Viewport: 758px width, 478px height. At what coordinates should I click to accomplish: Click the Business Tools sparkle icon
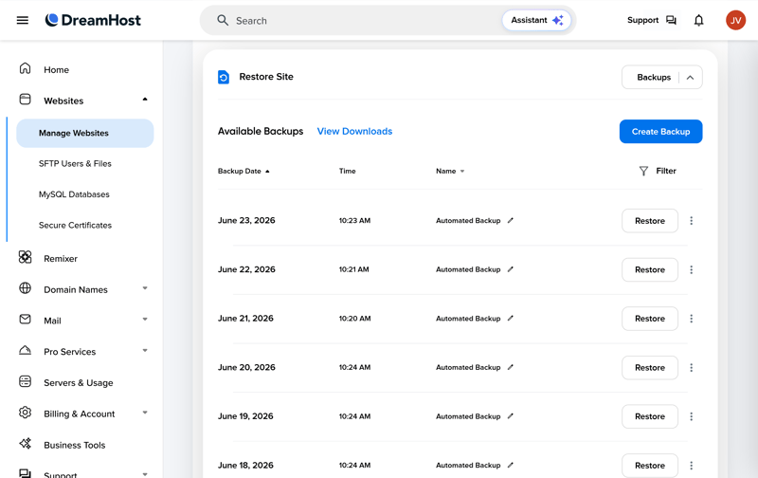tap(26, 444)
